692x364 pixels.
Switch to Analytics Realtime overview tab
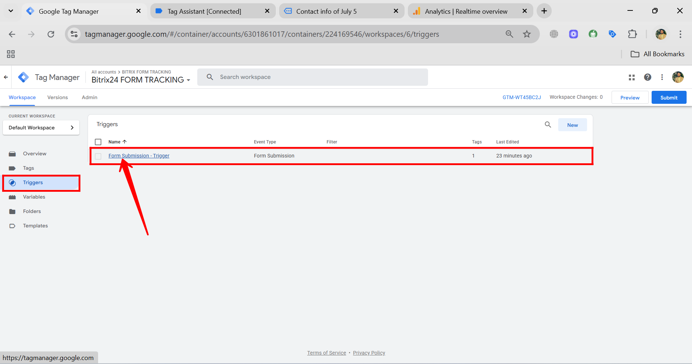click(471, 11)
